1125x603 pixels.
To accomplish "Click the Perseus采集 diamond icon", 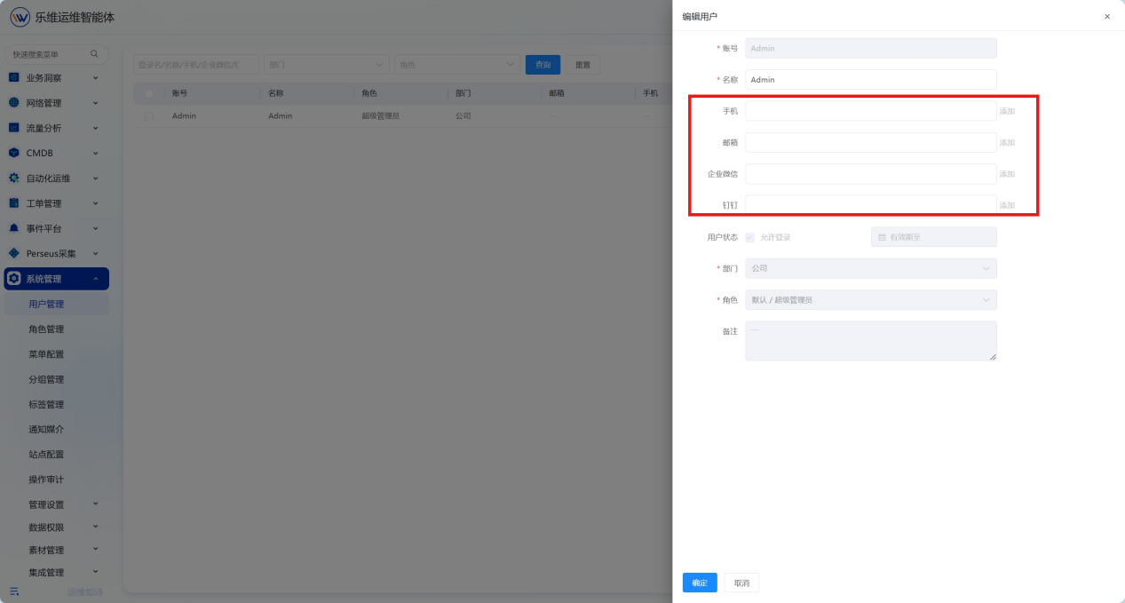I will (x=14, y=253).
